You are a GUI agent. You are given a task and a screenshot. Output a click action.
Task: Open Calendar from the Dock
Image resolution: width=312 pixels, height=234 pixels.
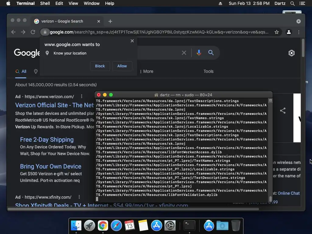[x=129, y=225]
